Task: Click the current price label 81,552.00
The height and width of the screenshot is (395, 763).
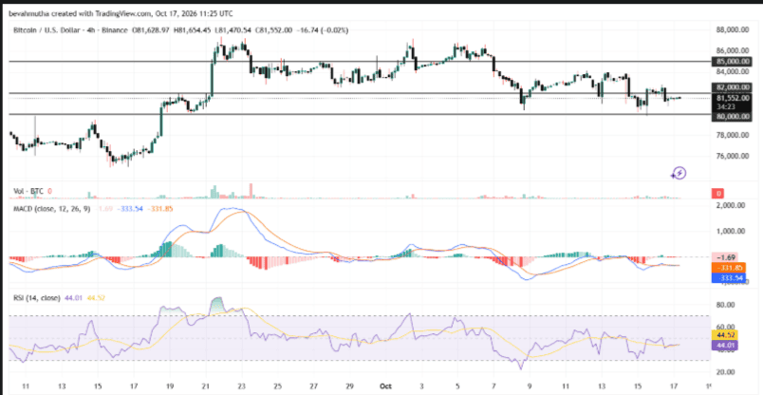Action: click(733, 98)
